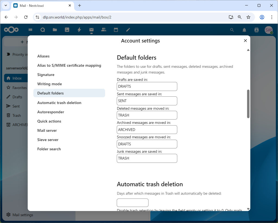The image size is (278, 223).
Task: Open the Photos app icon
Action: [x=67, y=30]
